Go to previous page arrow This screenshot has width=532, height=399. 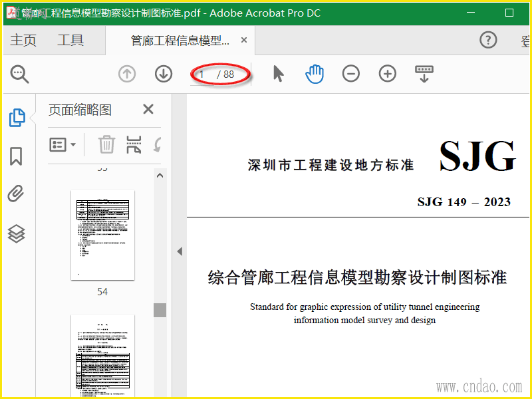[x=127, y=74]
